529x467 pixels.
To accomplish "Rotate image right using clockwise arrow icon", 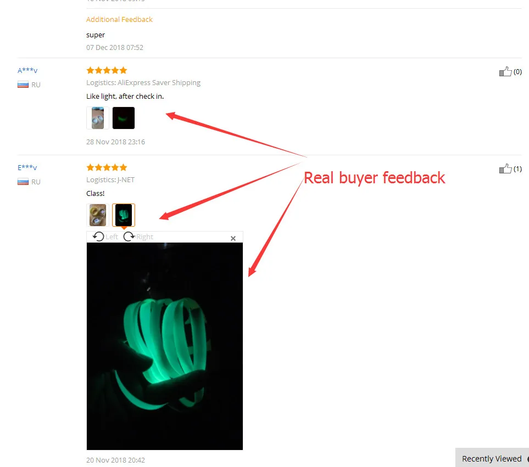I will (129, 237).
